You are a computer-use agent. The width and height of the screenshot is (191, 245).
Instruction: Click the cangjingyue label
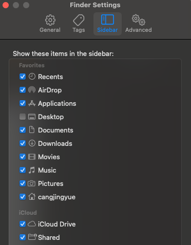coord(57,197)
